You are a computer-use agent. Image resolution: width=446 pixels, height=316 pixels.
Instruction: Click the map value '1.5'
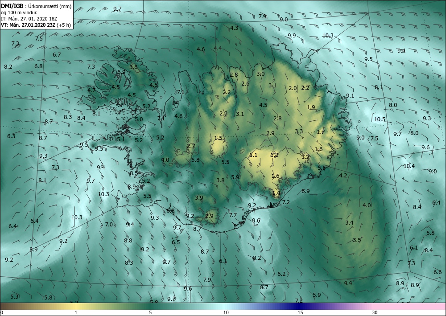tap(218, 138)
